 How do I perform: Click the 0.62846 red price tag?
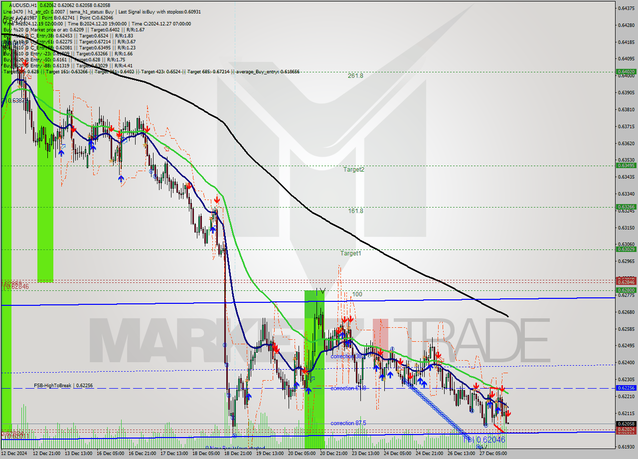click(x=626, y=282)
